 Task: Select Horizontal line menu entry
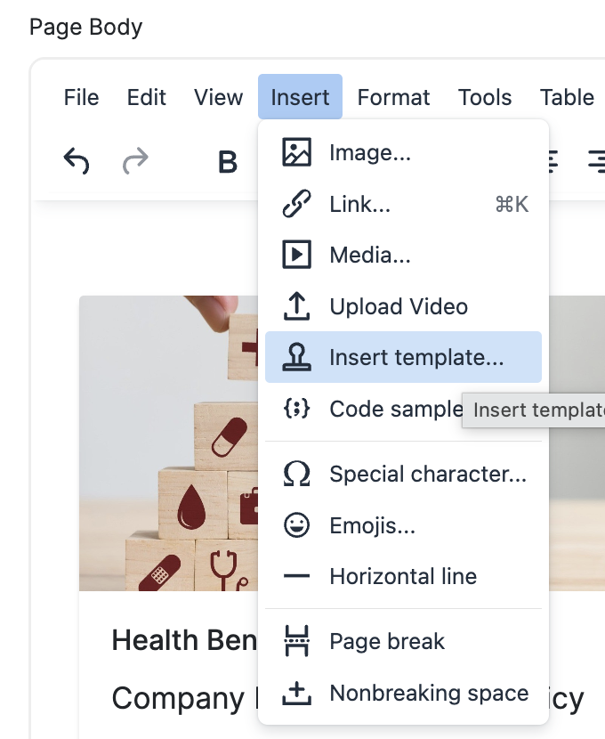403,576
